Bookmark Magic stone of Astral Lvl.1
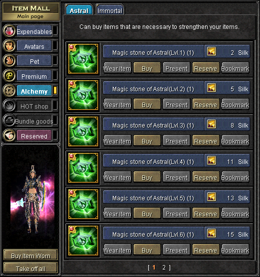This screenshot has width=260, height=277. point(236,68)
